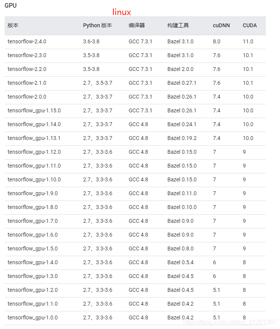Click tensorflow_gpu-1.13.1 version text
The width and height of the screenshot is (280, 329).
(34, 138)
